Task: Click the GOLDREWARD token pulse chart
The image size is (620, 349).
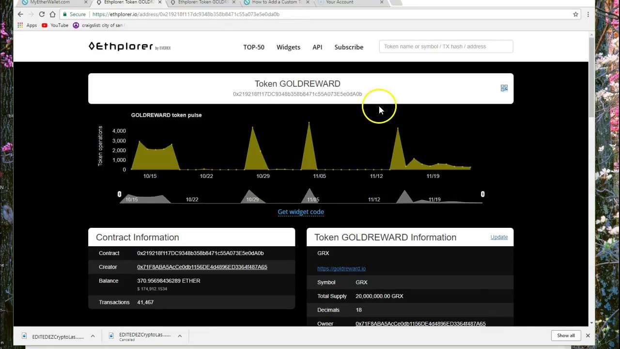Action: (x=300, y=145)
